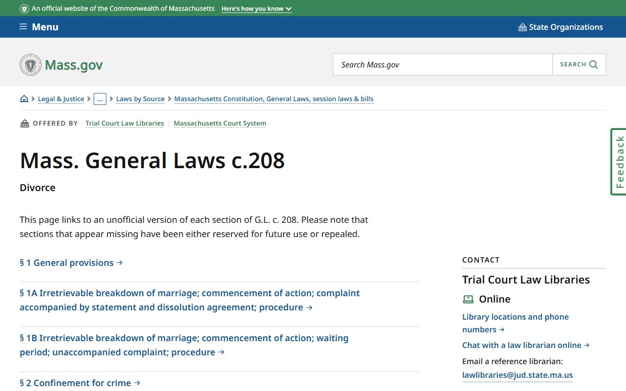
Task: Open Chat with a law librarian online
Action: click(x=526, y=345)
